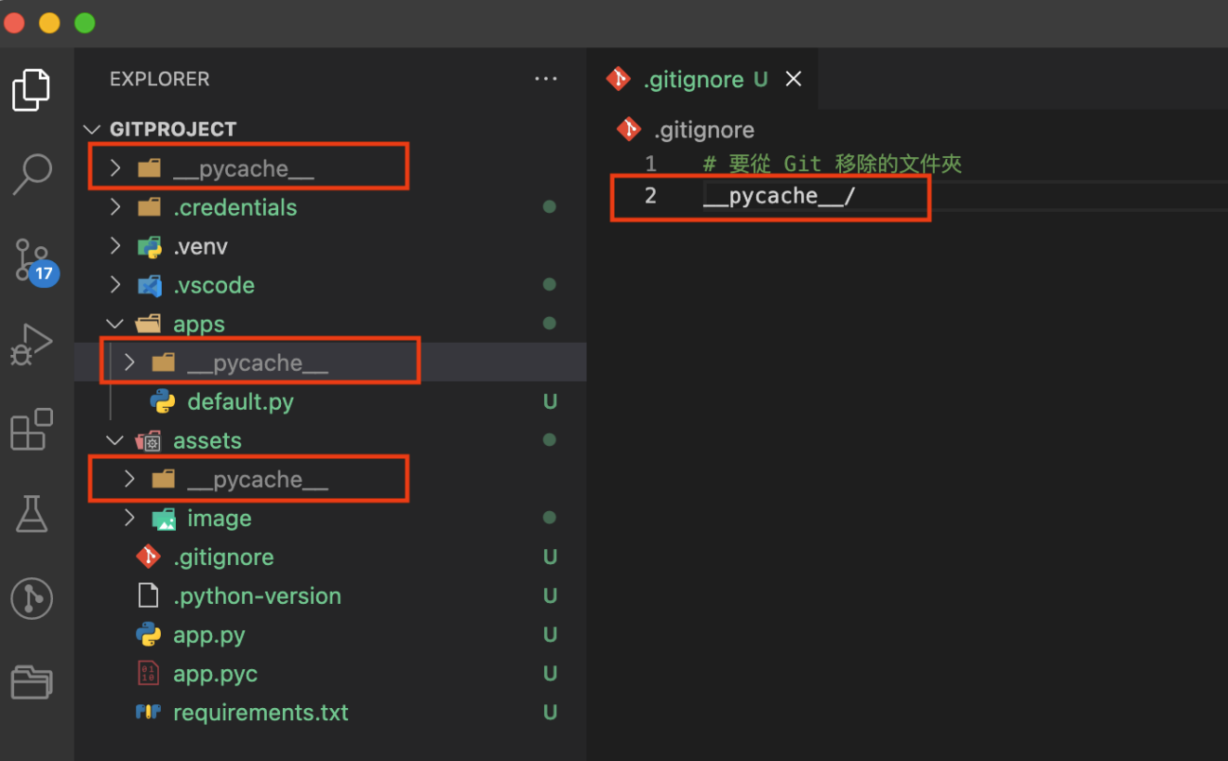
Task: Open requirements.txt from the file tree
Action: tap(260, 712)
